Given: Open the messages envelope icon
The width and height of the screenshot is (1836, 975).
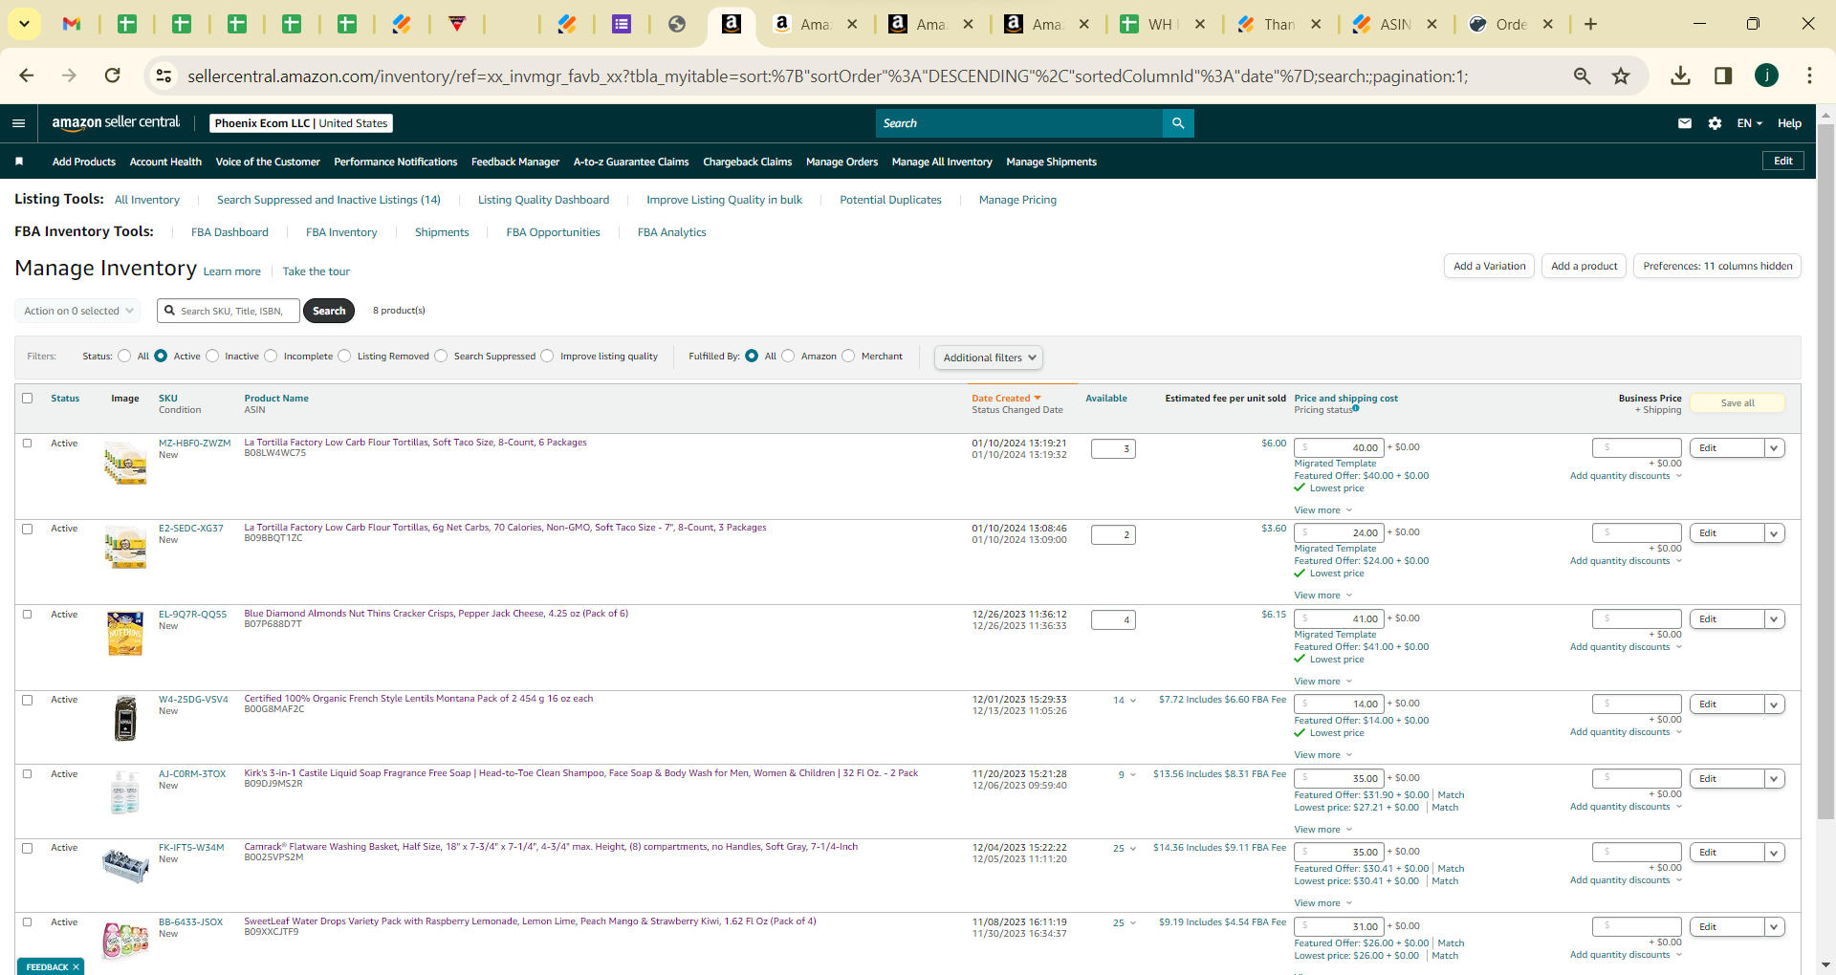Looking at the screenshot, I should coord(1685,123).
